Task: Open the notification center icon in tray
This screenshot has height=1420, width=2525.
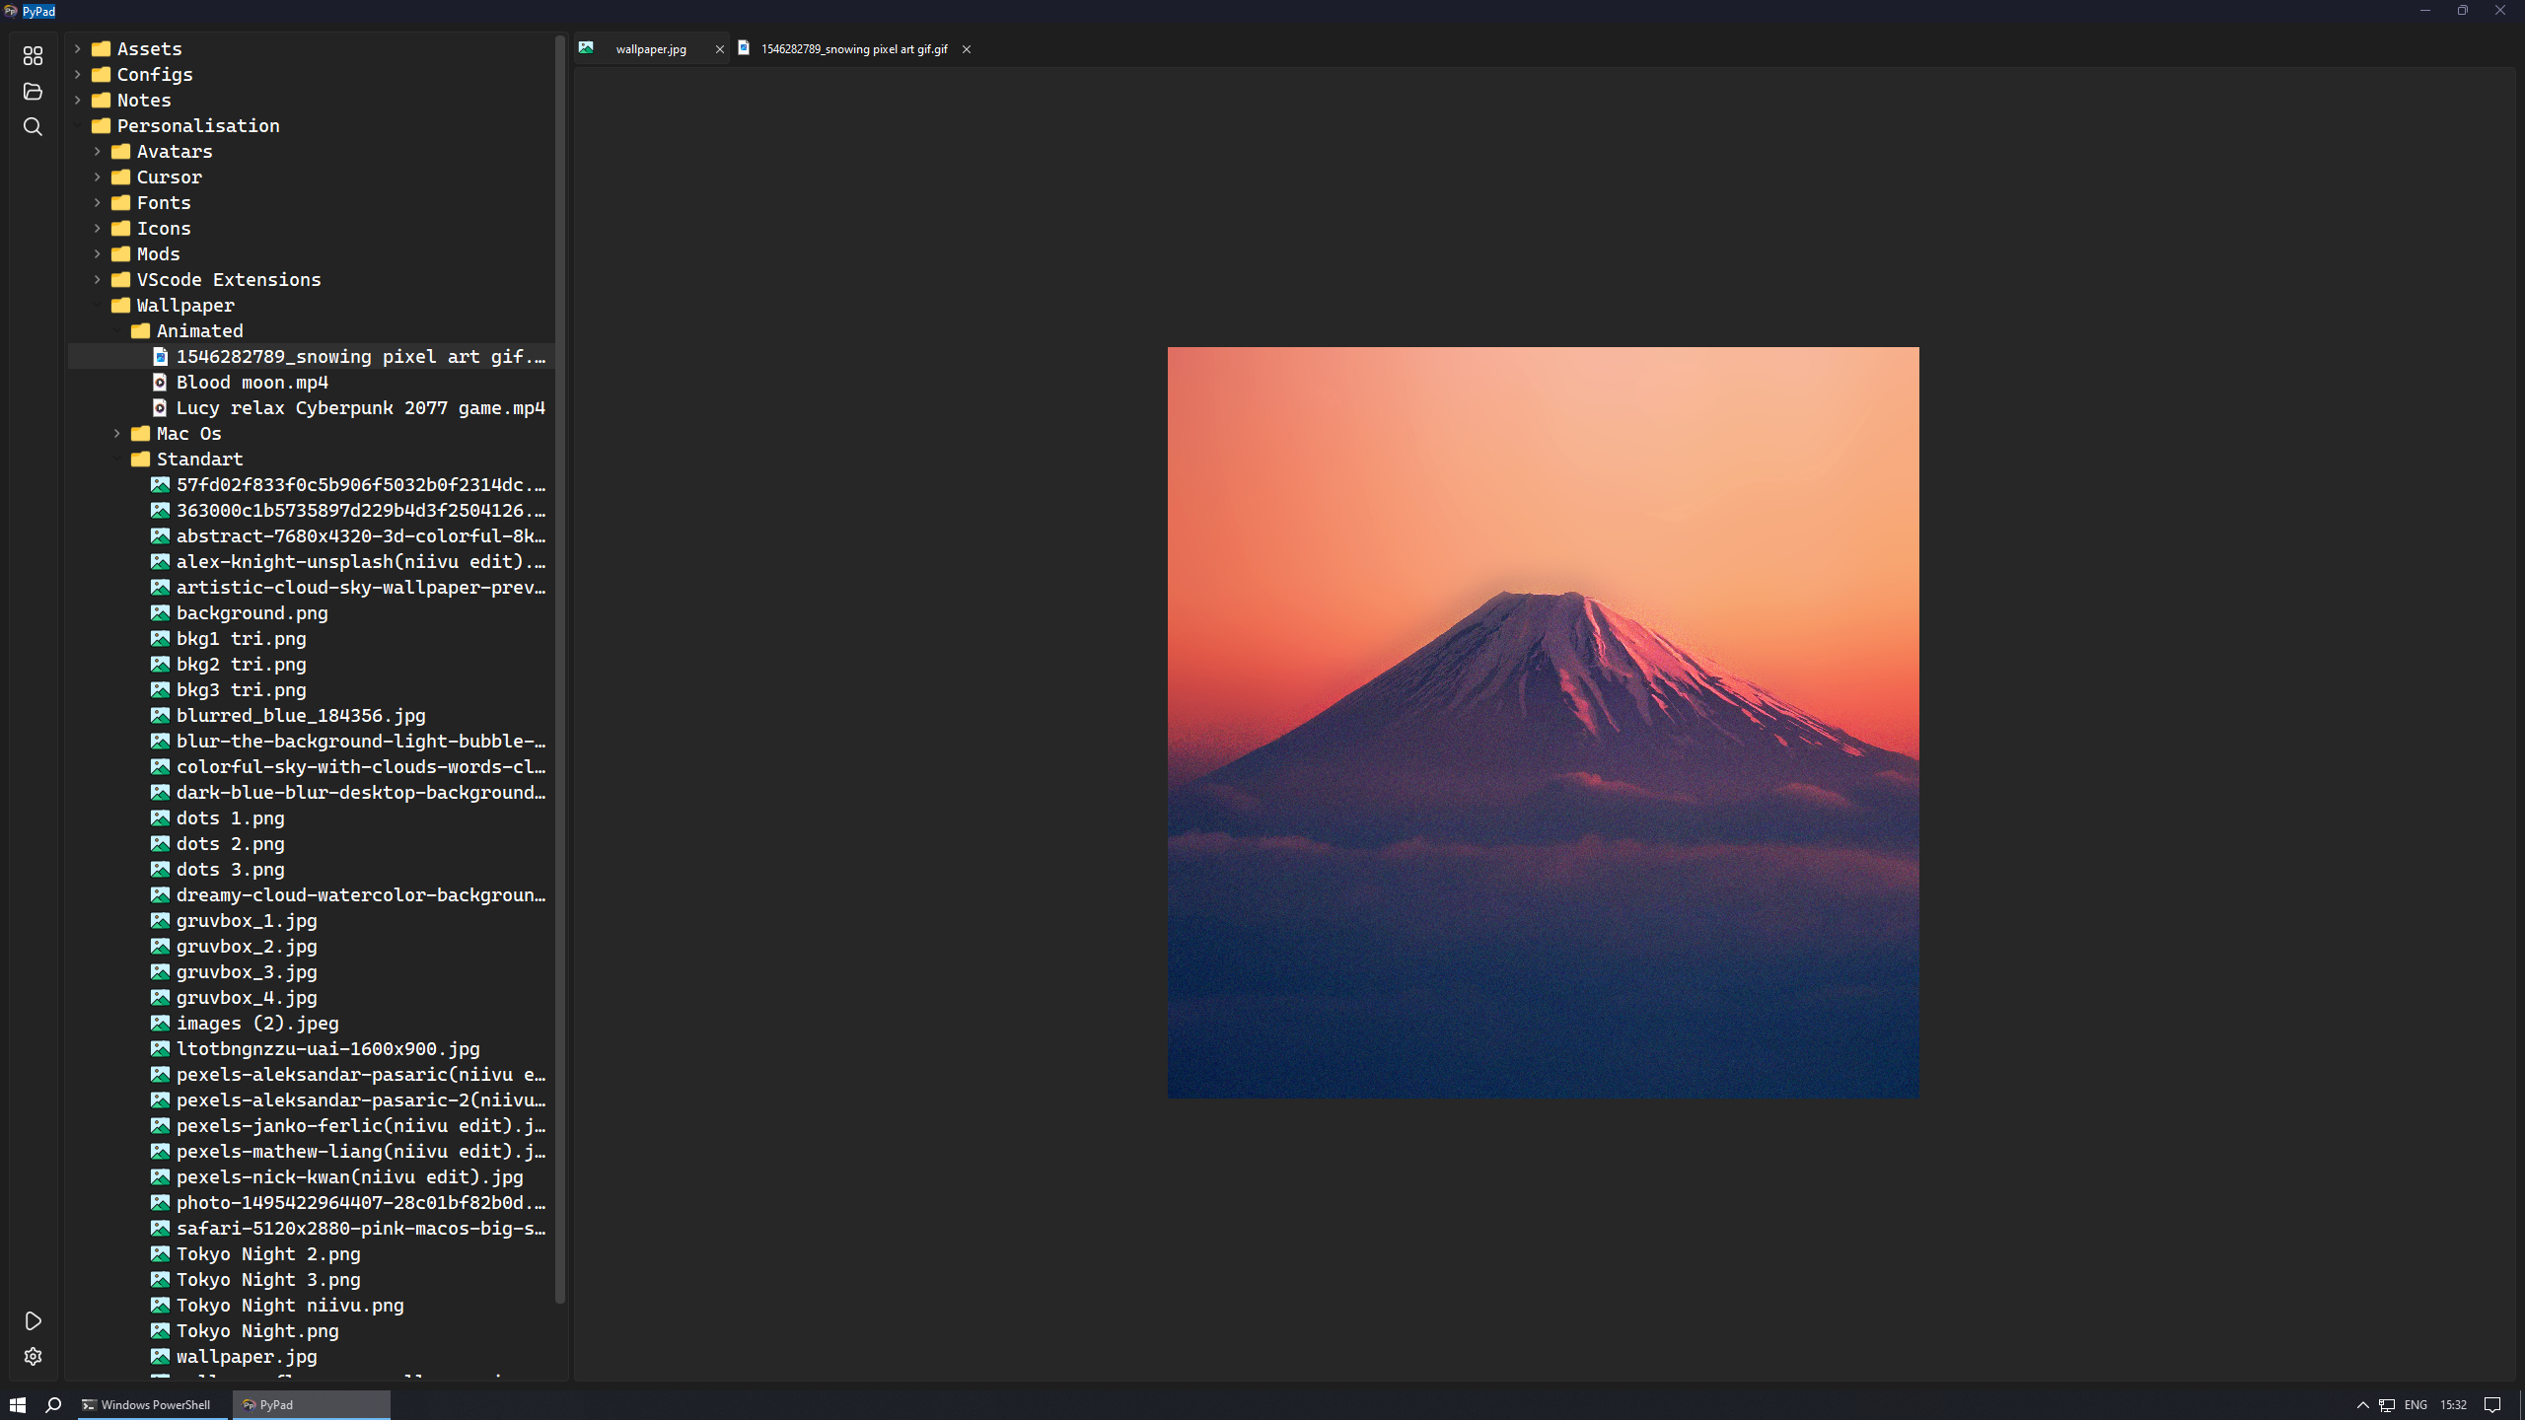Action: tap(2492, 1404)
